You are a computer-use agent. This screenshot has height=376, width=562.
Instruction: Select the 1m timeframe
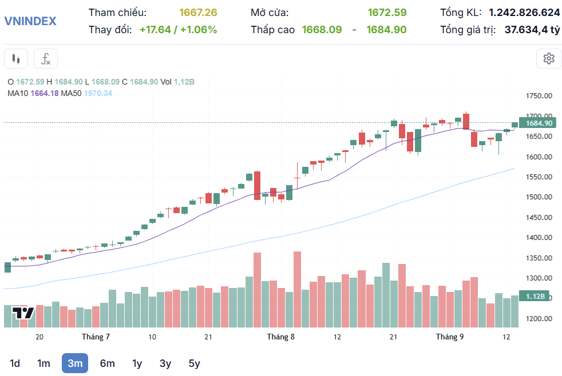43,363
